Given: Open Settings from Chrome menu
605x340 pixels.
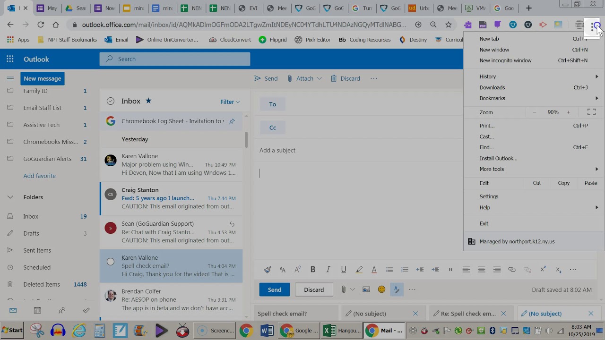Looking at the screenshot, I should pos(534,196).
